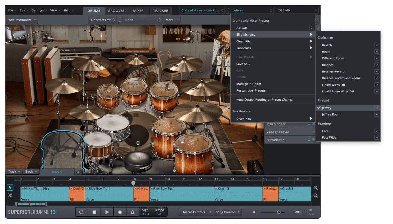Select the arrow pointer tool

pyautogui.click(x=10, y=187)
